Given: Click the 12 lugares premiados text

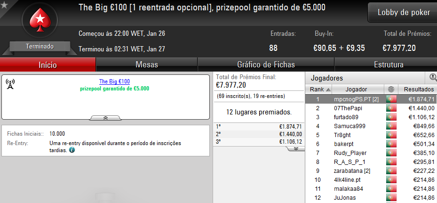Looking at the screenshot, I should pyautogui.click(x=259, y=113).
